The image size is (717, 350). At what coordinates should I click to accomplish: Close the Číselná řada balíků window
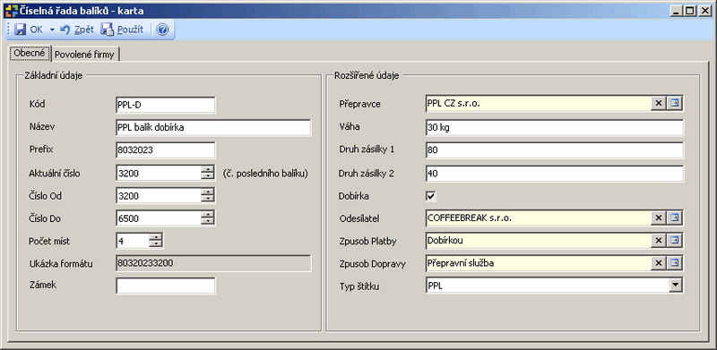(704, 11)
